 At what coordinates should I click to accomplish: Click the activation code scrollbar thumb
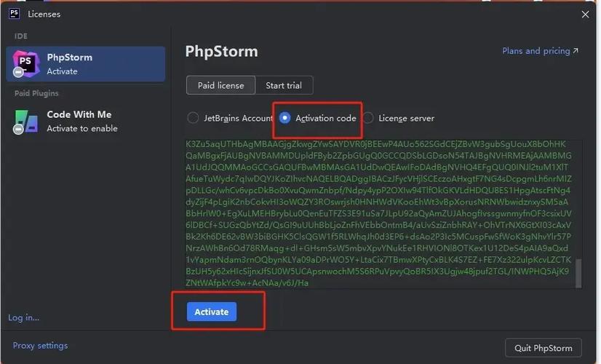[579, 274]
